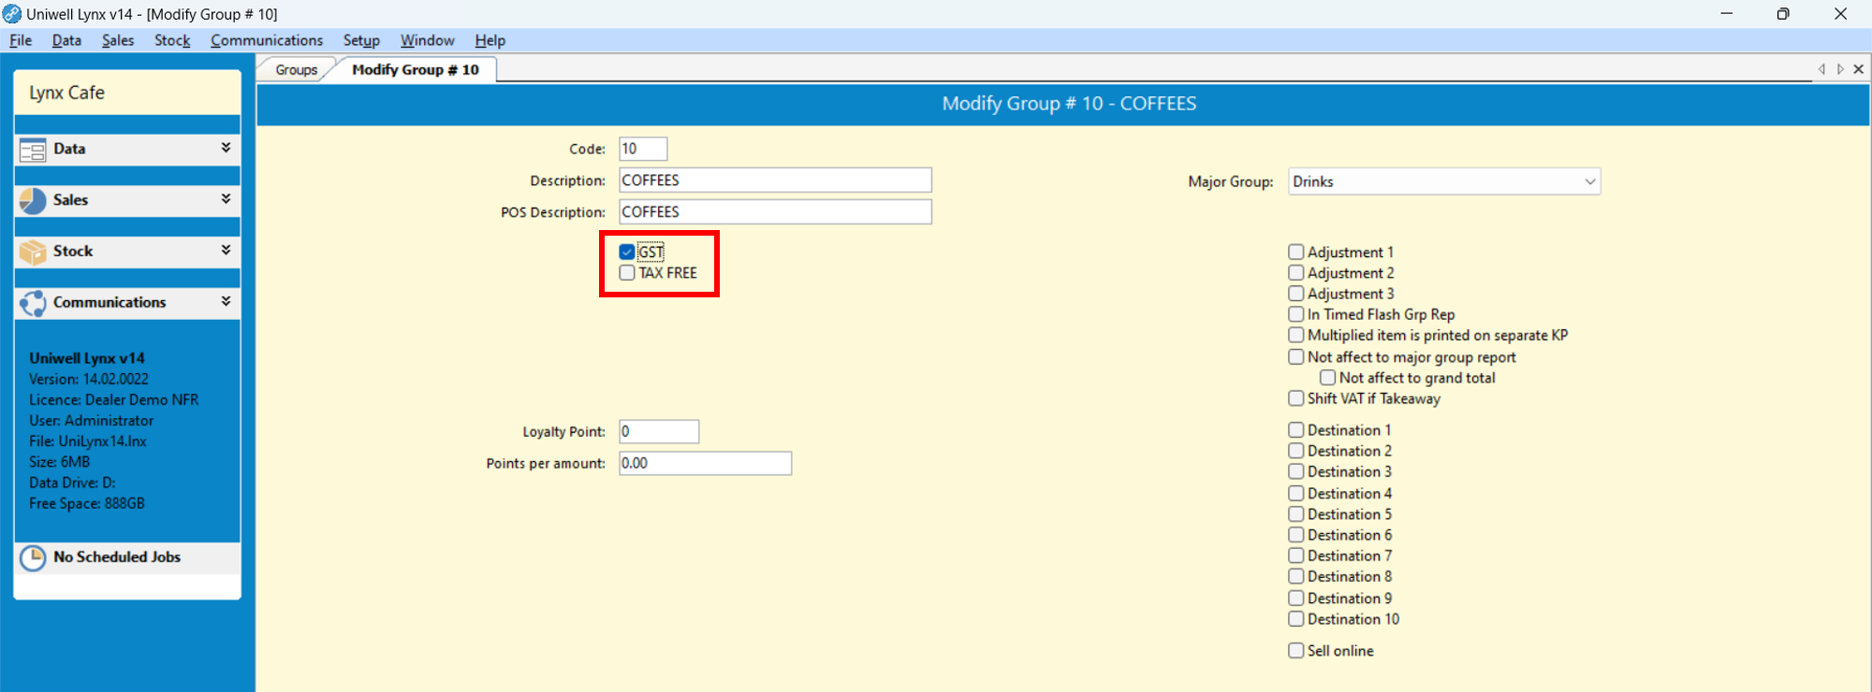This screenshot has width=1872, height=692.
Task: Click the Uniwell Lynx app icon in title bar
Action: (x=12, y=14)
